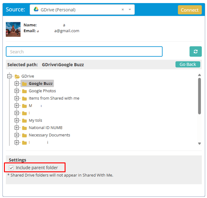The height and width of the screenshot is (198, 207).
Task: Clear the GDrive selection with the x
Action: 123,10
